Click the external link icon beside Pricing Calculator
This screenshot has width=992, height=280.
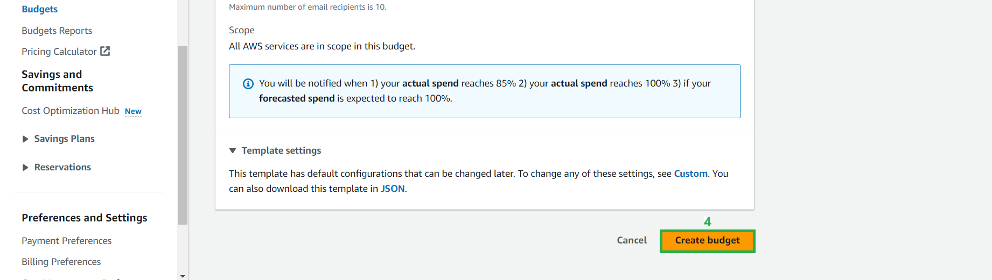[x=106, y=51]
